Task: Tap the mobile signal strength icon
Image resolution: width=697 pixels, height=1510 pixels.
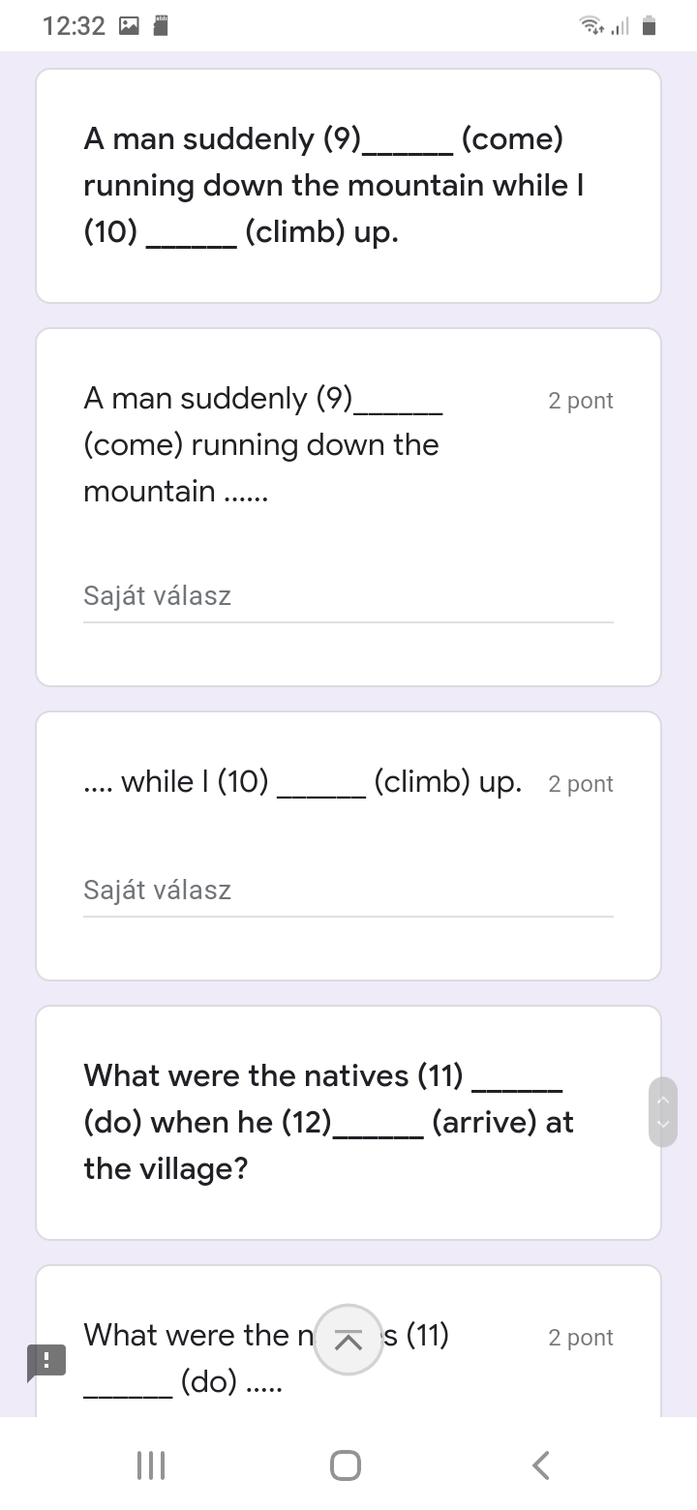Action: (620, 26)
